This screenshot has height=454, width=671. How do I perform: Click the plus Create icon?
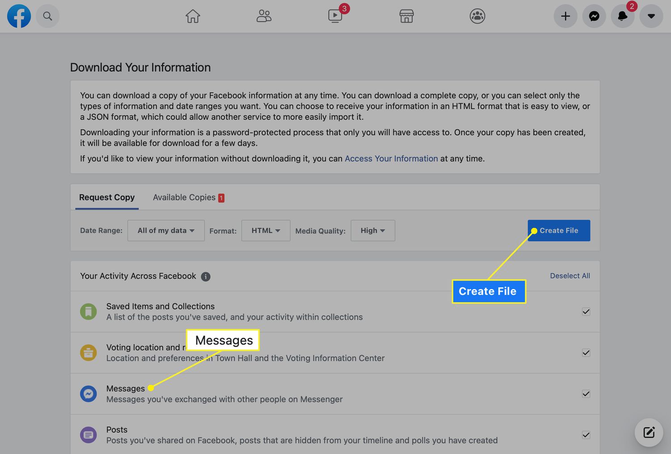(x=565, y=16)
